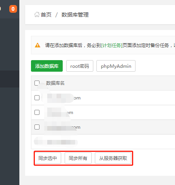This screenshot has height=185, width=175.
Task: Click 数据库管理 breadcrumb text
Action: (75, 15)
